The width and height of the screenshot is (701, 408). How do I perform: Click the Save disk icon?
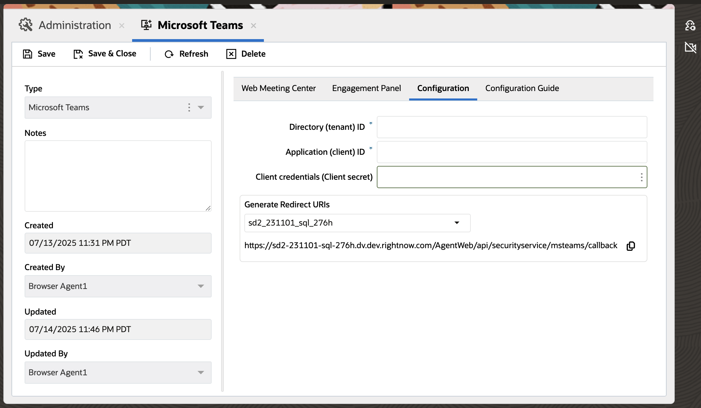tap(28, 54)
